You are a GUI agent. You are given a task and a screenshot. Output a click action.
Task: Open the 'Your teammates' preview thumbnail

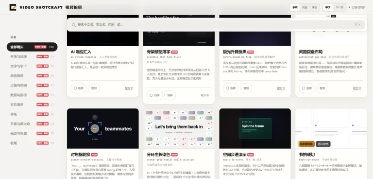point(103,128)
